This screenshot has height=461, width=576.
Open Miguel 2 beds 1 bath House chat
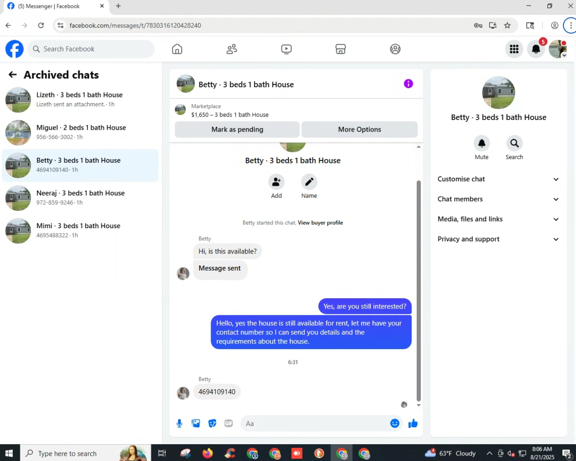point(80,133)
